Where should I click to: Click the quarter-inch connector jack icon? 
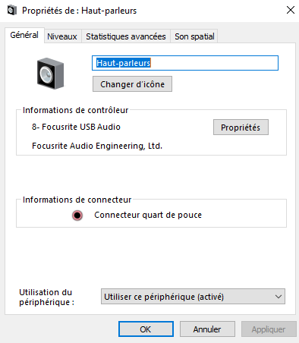pyautogui.click(x=77, y=216)
